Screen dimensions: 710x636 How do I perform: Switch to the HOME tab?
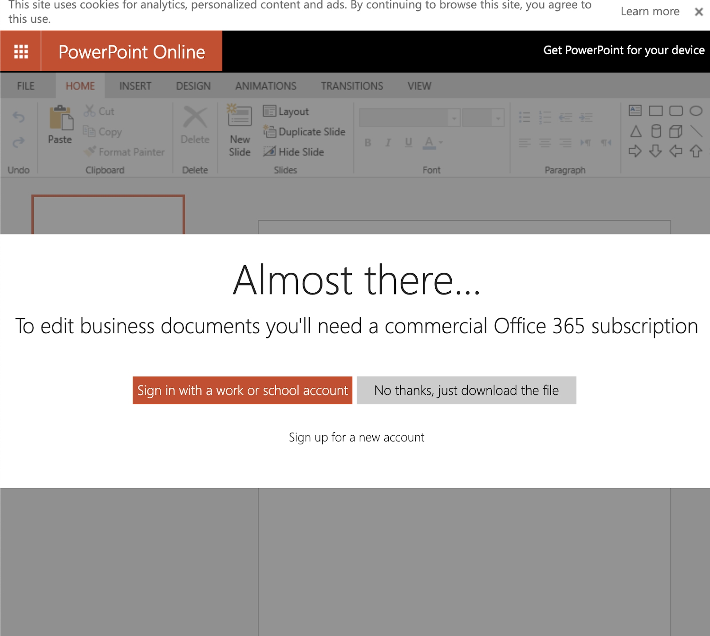[x=80, y=86]
